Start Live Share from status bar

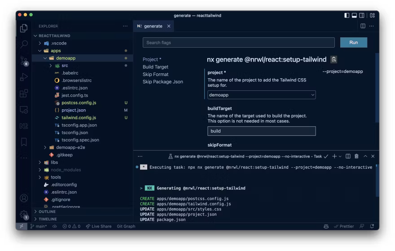[98, 226]
